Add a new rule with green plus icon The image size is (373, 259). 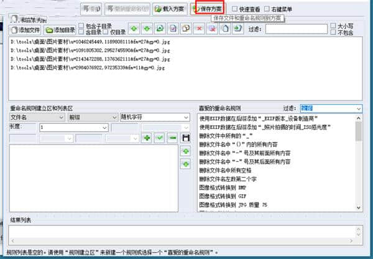pos(147,138)
